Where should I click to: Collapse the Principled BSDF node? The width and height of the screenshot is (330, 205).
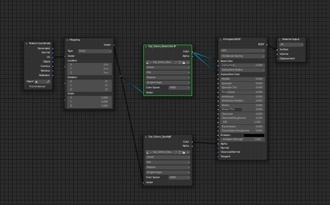coord(221,40)
